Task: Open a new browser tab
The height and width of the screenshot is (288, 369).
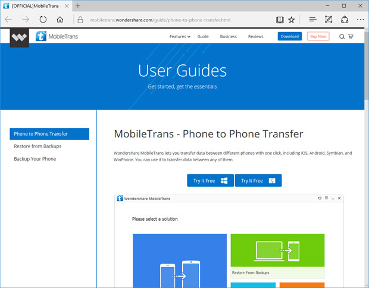Action: coord(78,6)
